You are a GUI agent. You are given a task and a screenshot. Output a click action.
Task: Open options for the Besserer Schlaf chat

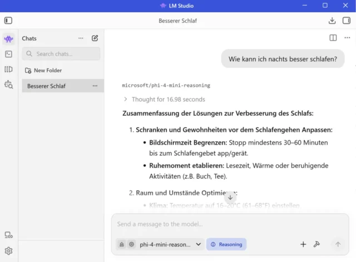pyautogui.click(x=95, y=86)
